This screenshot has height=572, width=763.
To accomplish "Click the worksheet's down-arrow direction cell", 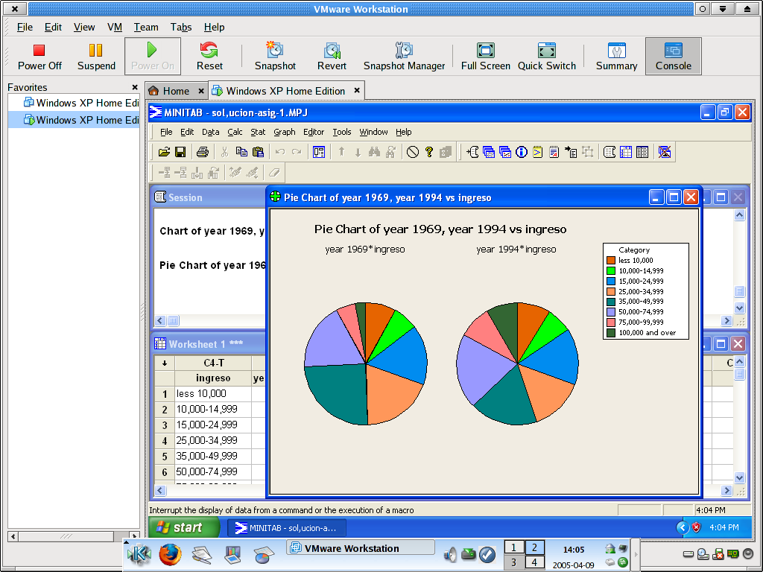I will click(x=165, y=363).
